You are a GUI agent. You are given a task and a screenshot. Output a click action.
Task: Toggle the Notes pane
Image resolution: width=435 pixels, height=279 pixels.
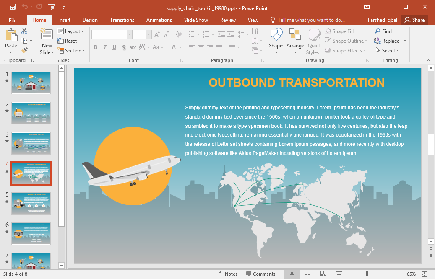[227, 274]
